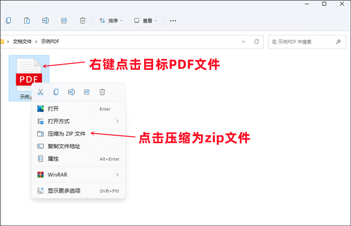Viewport: 351px width, 226px height.
Task: Click the Rename icon in the context menu
Action: [72, 92]
